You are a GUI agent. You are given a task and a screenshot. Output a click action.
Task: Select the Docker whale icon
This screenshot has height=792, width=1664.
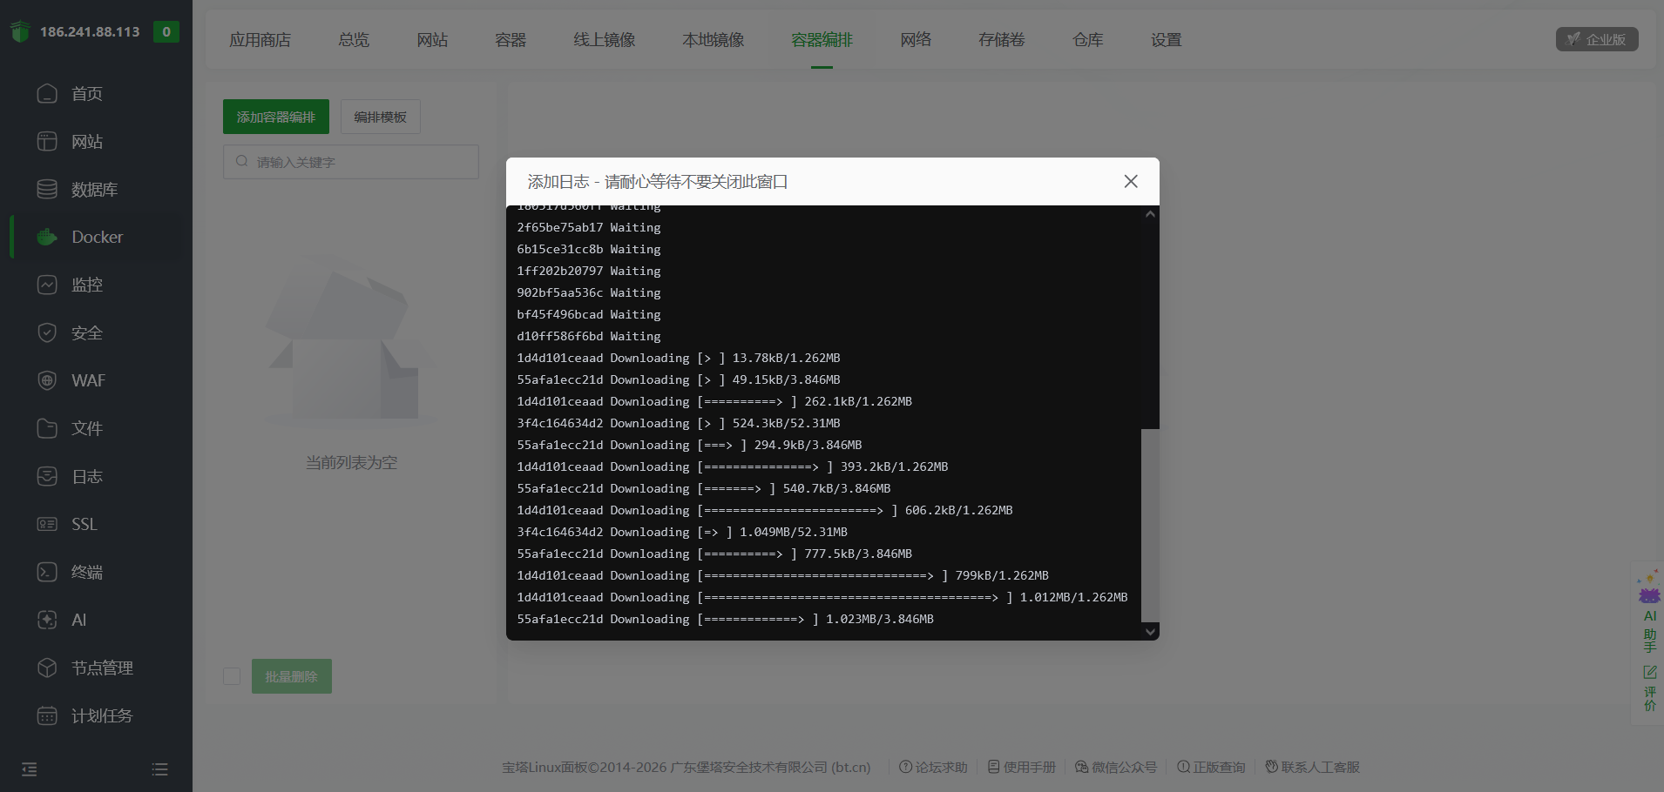pos(47,237)
